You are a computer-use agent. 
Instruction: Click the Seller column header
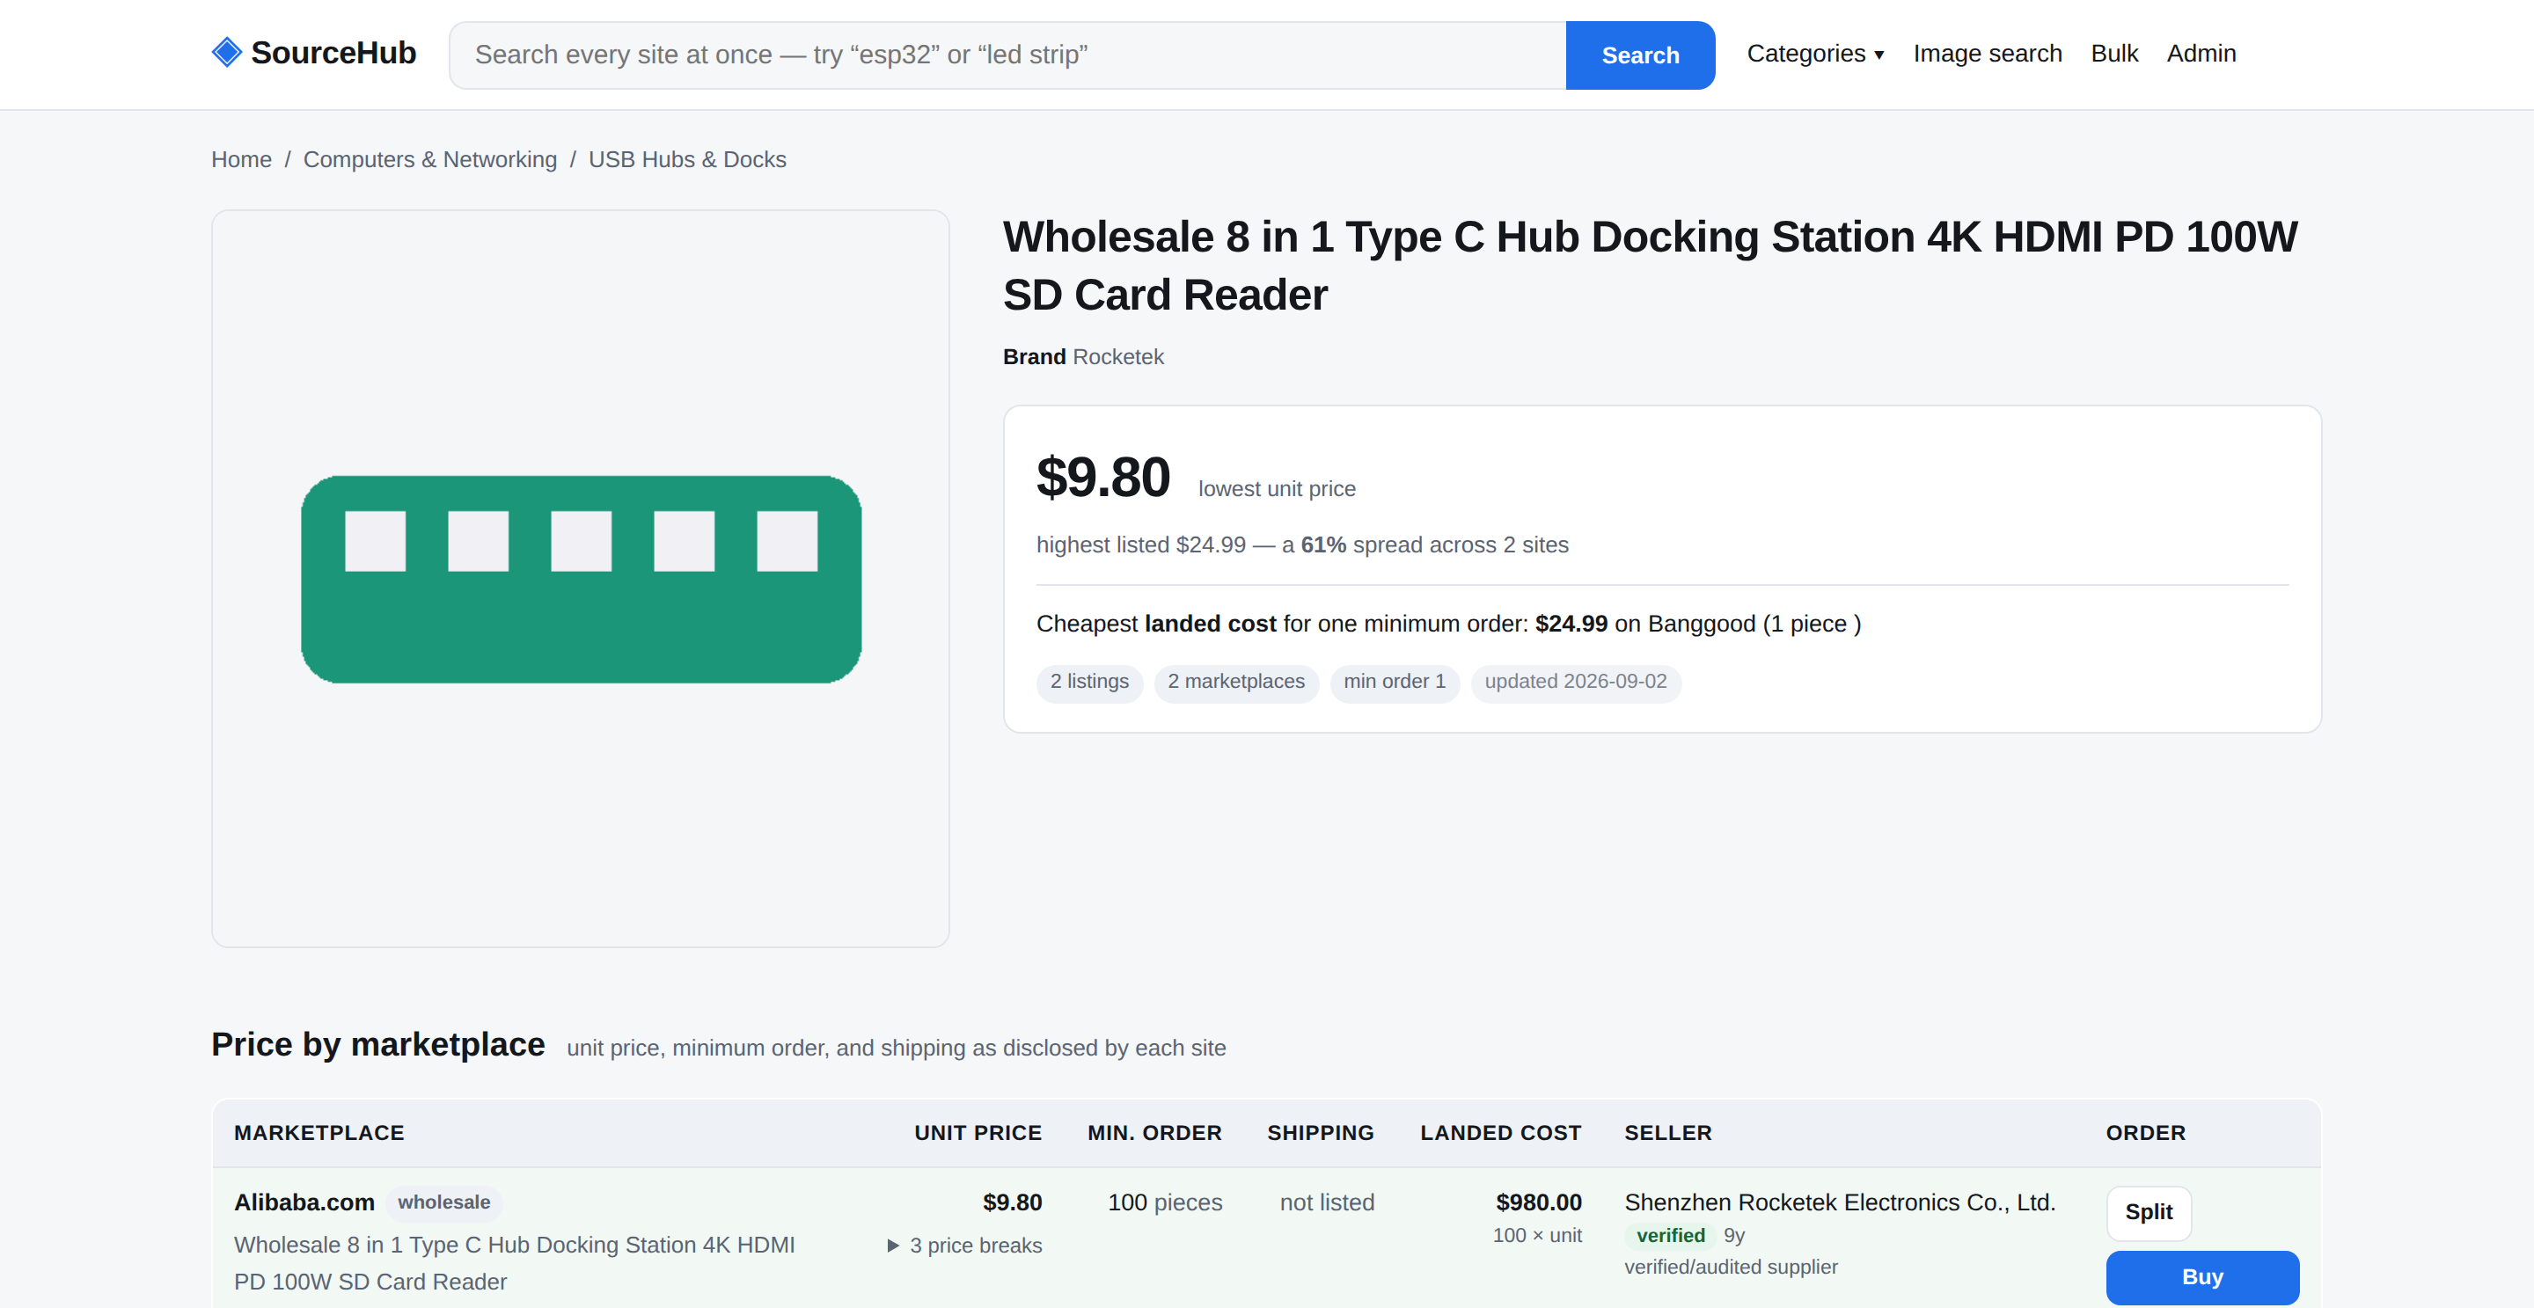click(1668, 1133)
